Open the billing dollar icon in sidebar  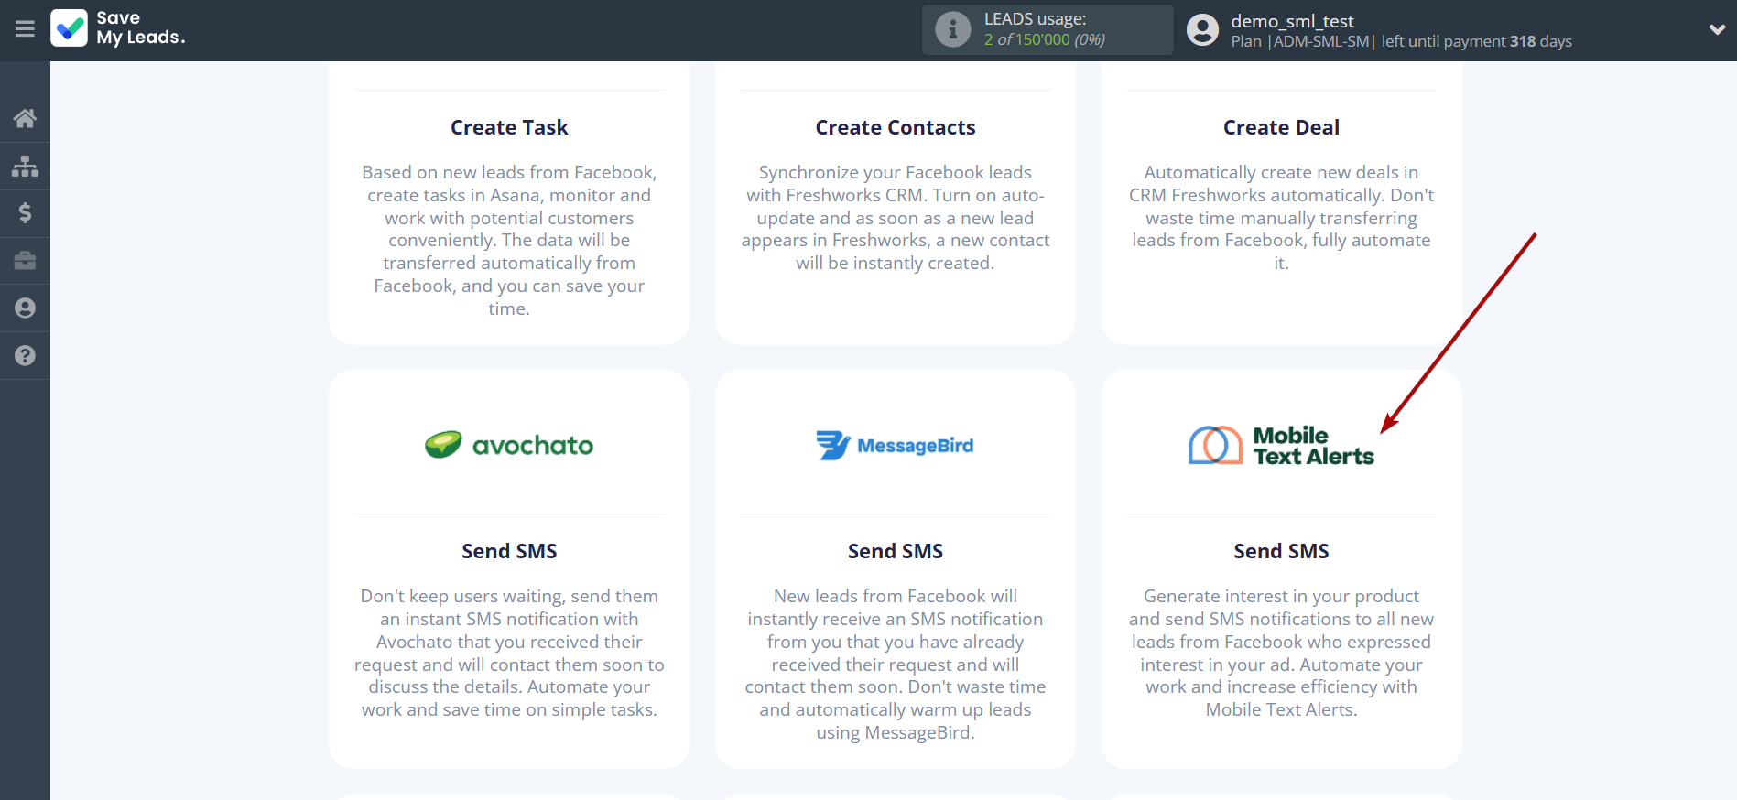25,213
